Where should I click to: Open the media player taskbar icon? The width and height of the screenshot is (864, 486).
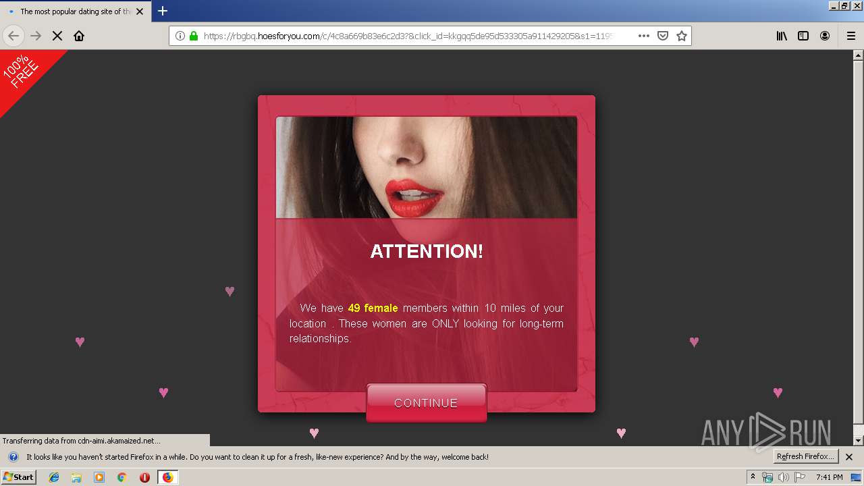[99, 477]
